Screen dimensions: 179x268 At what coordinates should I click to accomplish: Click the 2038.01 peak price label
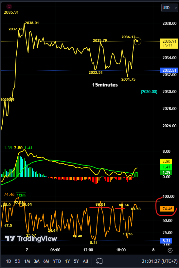pos(32,23)
